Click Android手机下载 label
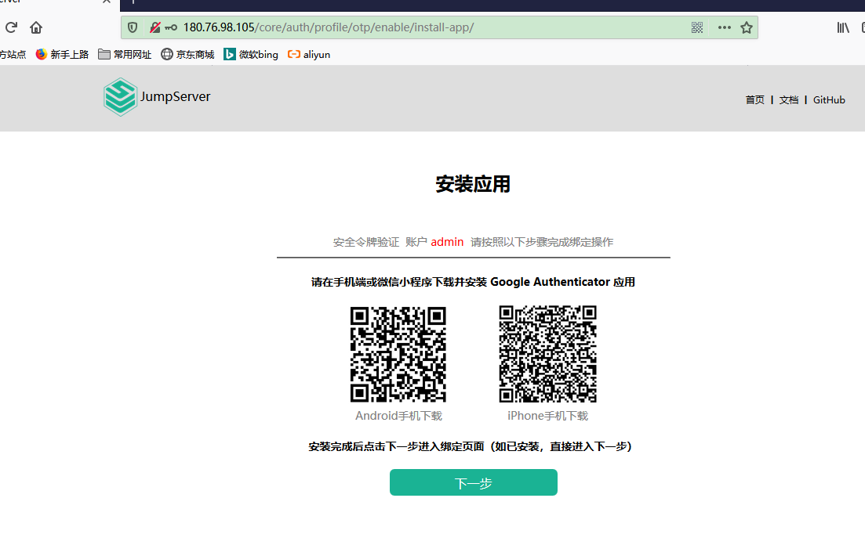This screenshot has width=865, height=545. 399,416
